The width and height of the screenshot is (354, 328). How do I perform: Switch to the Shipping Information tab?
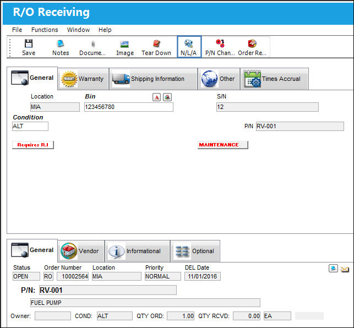[x=153, y=79]
